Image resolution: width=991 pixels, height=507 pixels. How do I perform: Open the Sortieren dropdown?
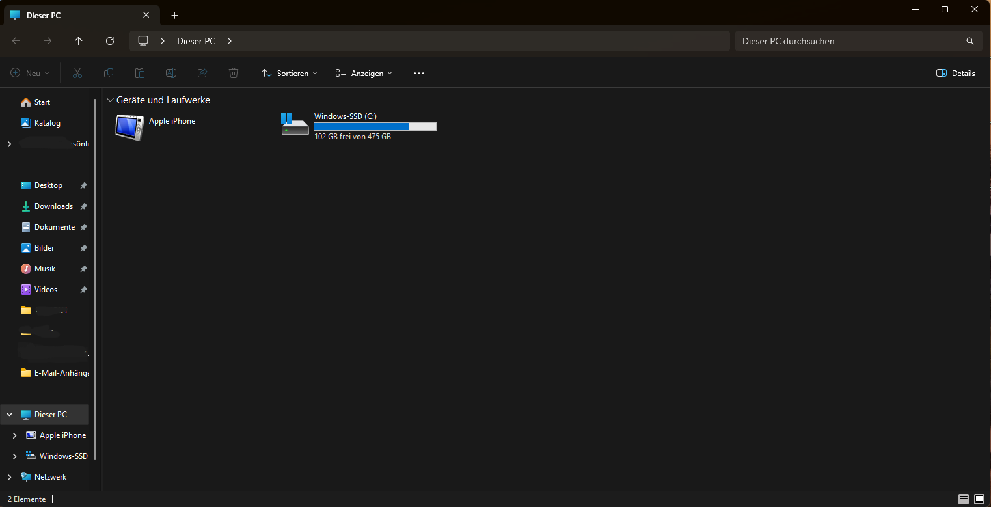coord(290,74)
